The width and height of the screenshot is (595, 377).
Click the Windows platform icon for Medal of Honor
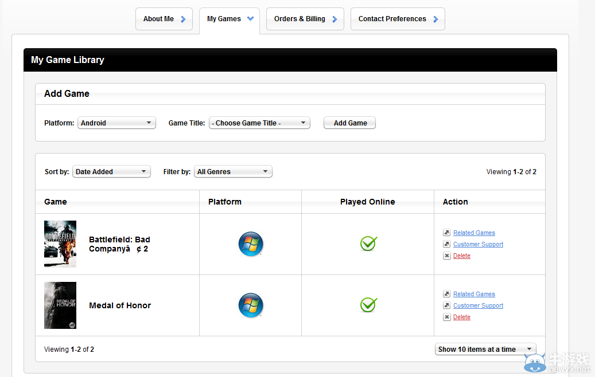point(250,305)
